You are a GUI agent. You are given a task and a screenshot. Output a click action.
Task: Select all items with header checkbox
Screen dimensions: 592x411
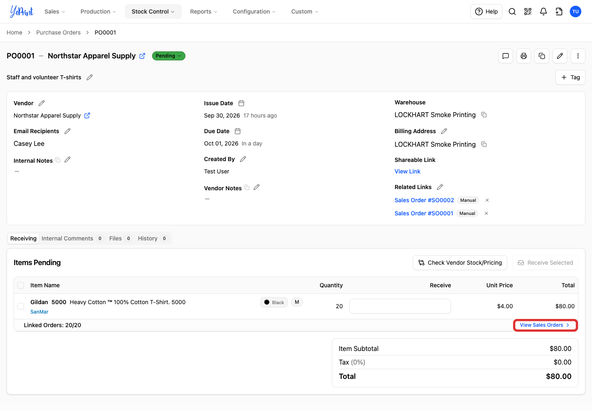pos(21,285)
